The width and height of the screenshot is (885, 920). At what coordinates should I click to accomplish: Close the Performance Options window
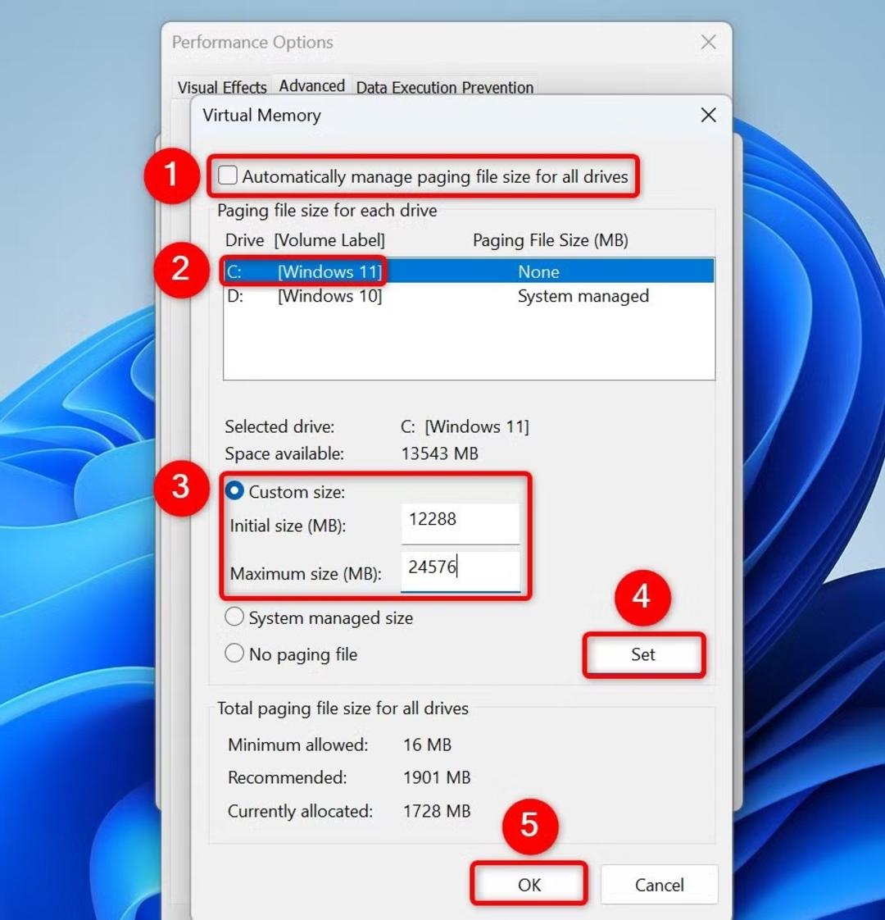tap(709, 43)
